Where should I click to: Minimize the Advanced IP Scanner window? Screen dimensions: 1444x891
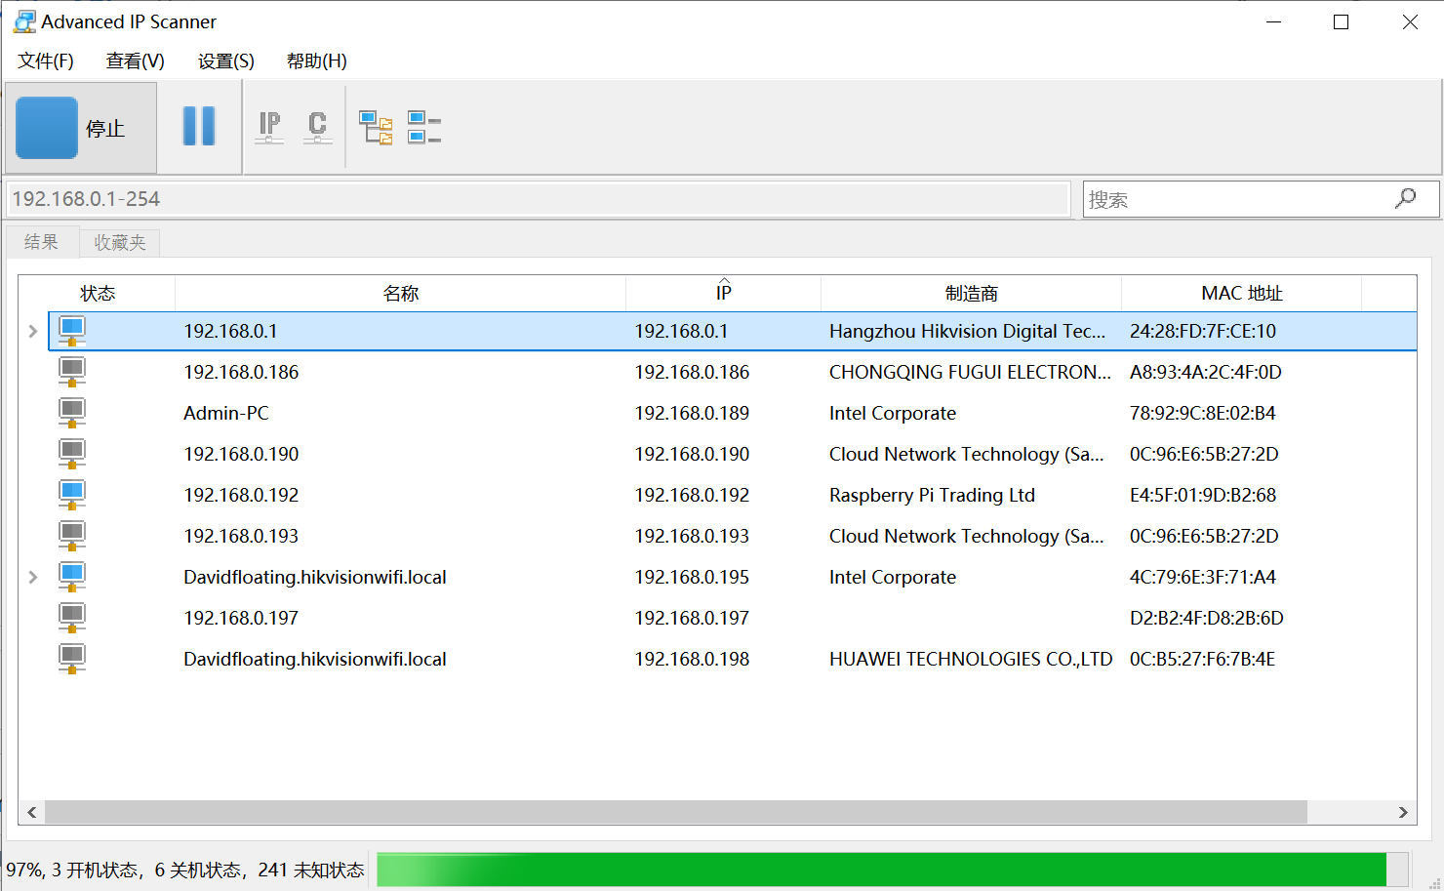pyautogui.click(x=1273, y=21)
